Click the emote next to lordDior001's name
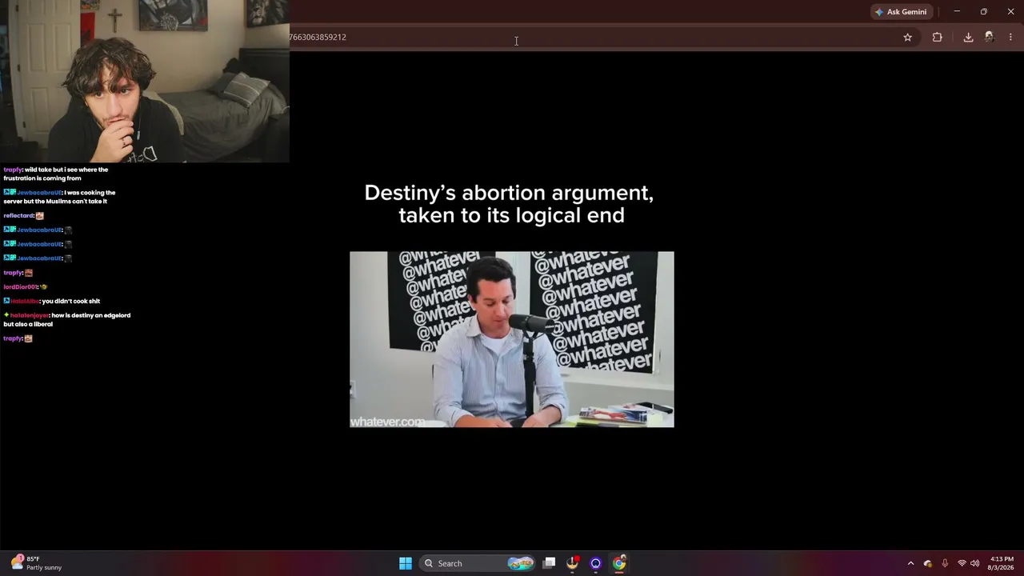The height and width of the screenshot is (576, 1024). coord(44,287)
